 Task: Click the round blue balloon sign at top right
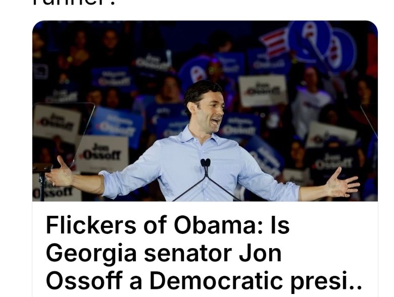coord(310,41)
